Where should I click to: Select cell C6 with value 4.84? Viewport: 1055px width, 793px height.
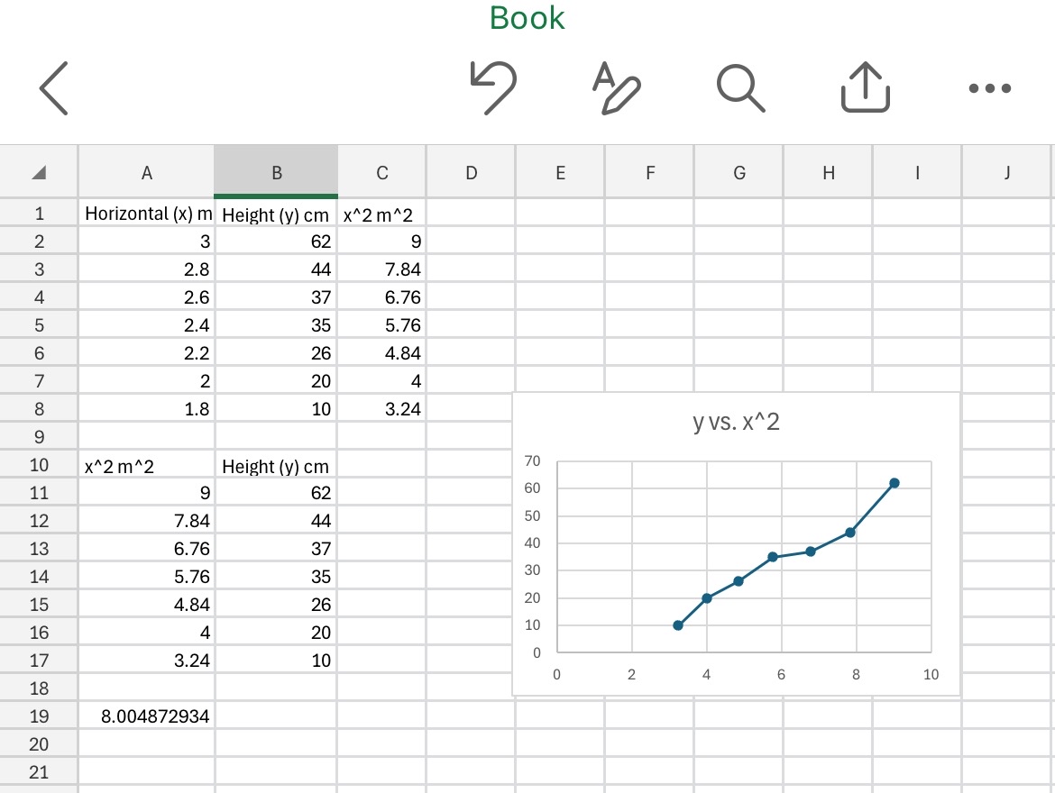pos(382,353)
